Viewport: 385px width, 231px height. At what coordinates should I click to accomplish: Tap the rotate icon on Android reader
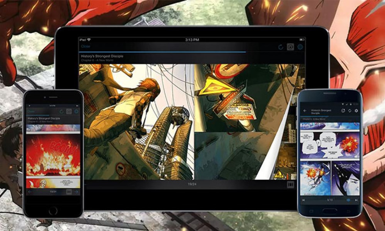pyautogui.click(x=350, y=111)
